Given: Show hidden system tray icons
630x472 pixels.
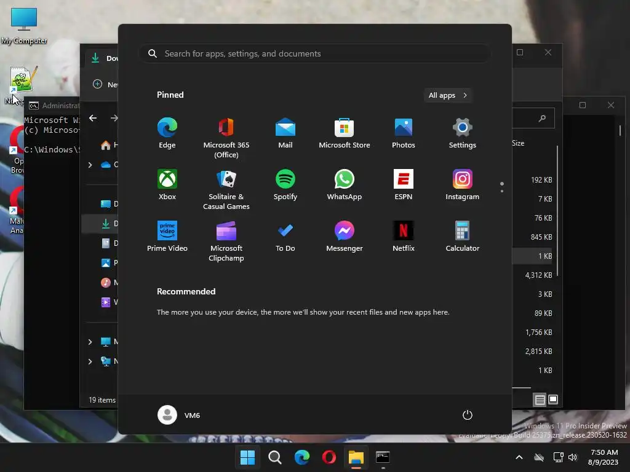Looking at the screenshot, I should [519, 457].
